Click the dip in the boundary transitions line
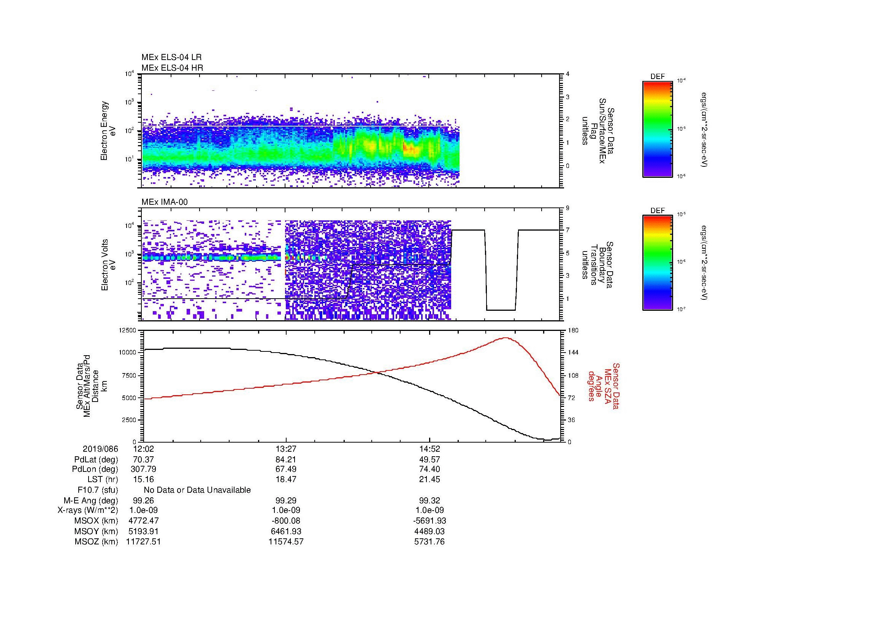Screen dimensions: 889x628 501,310
